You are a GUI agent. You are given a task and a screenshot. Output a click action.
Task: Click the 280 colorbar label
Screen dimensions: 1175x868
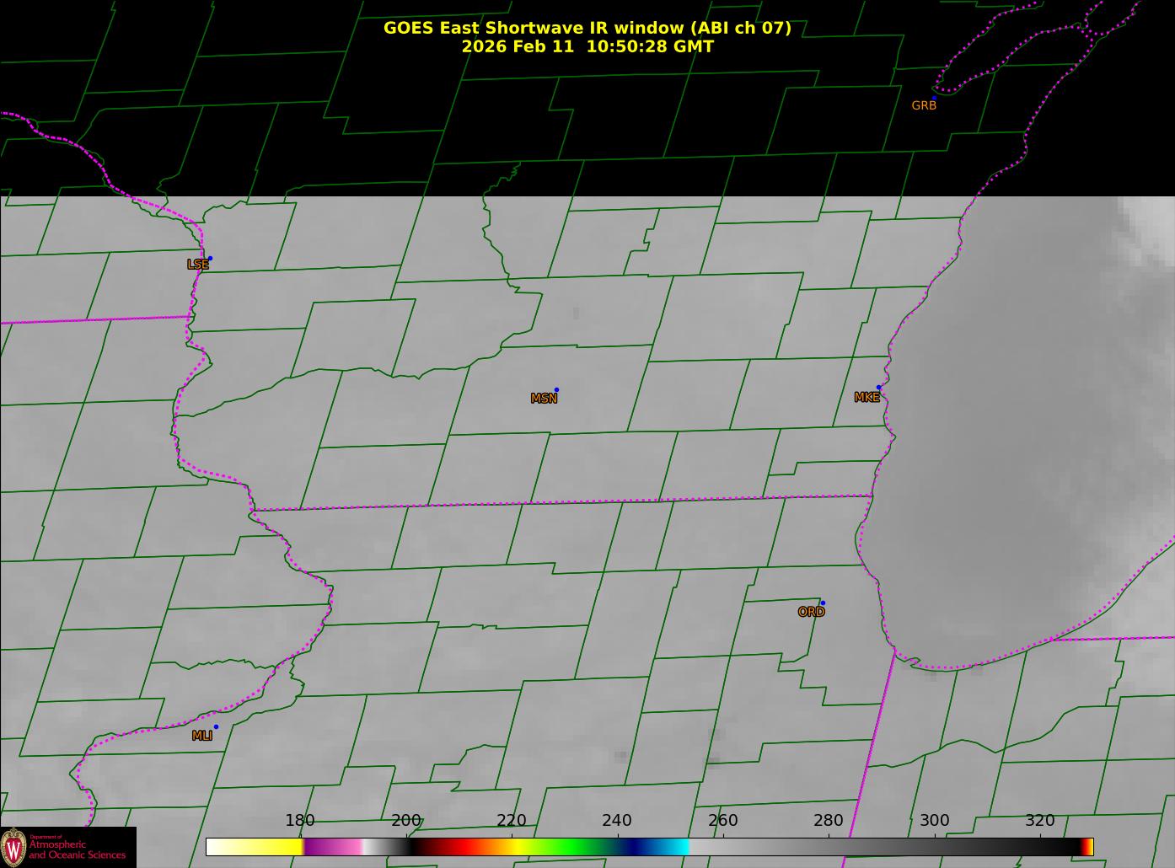829,821
